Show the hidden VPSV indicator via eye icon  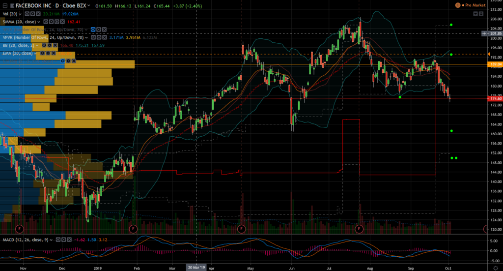click(93, 30)
